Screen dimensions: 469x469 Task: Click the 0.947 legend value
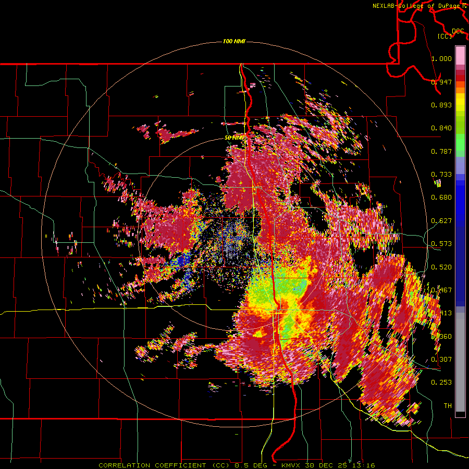441,82
